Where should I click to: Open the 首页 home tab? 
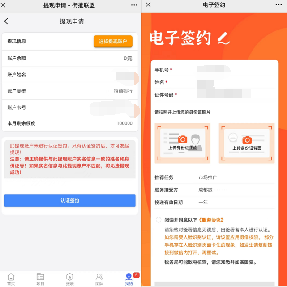[x=11, y=279]
